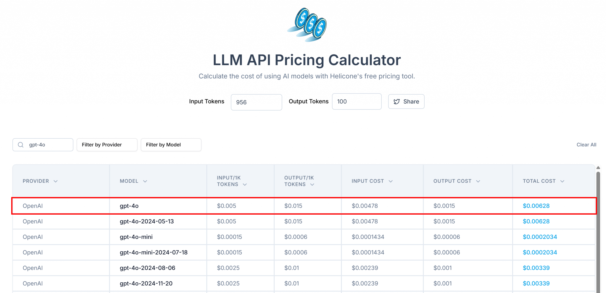
Task: Click the gpt-4o search box
Action: (x=47, y=145)
